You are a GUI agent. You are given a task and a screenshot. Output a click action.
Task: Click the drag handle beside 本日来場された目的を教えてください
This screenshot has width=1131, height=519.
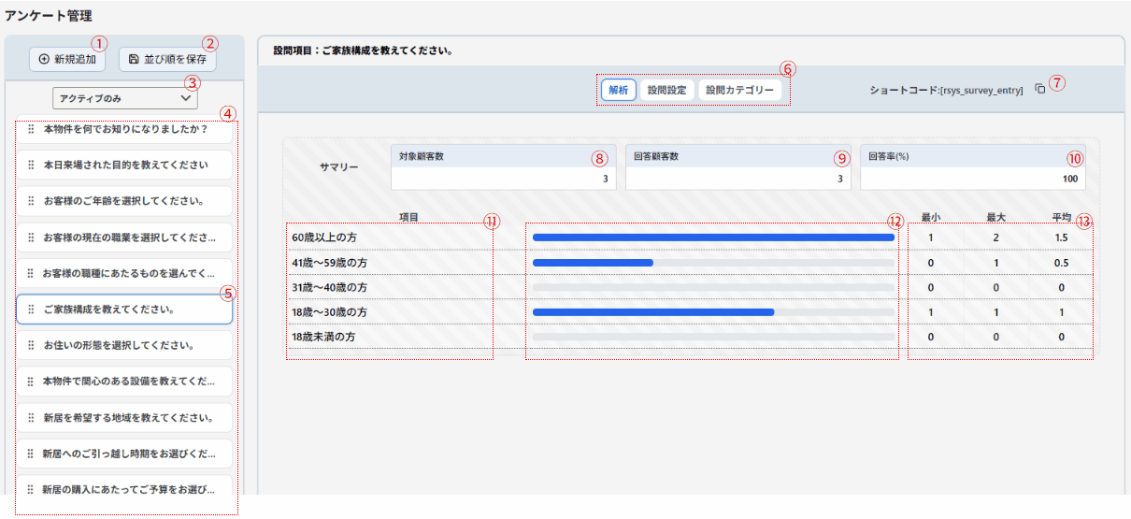[31, 165]
